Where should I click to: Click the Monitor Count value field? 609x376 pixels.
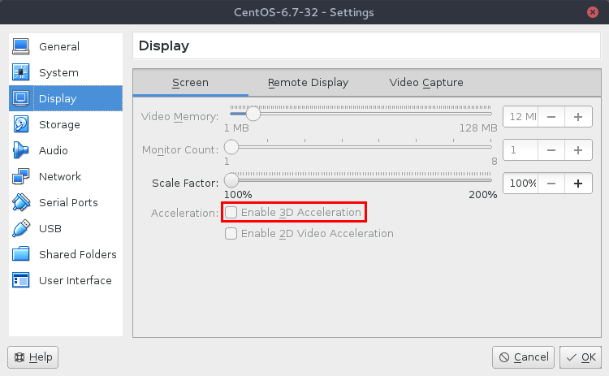(x=520, y=150)
